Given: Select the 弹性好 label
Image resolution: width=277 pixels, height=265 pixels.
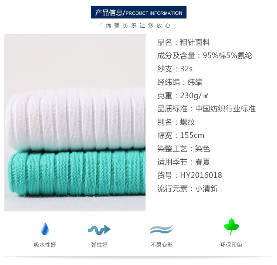Looking at the screenshot, I should pyautogui.click(x=99, y=245).
